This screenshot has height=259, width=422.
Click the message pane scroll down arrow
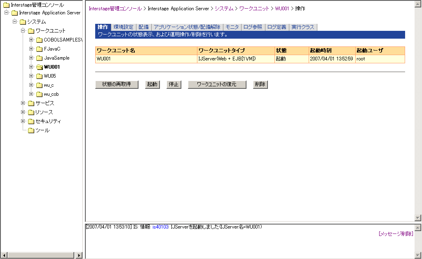coord(418,255)
